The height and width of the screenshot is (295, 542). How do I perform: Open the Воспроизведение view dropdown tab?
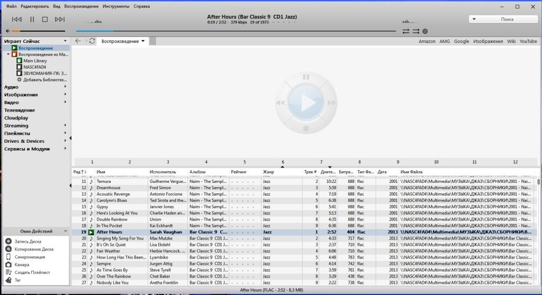123,41
